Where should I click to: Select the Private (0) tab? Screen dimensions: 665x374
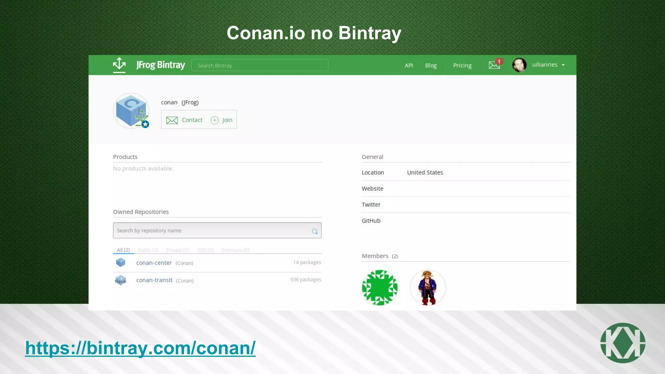(x=178, y=250)
